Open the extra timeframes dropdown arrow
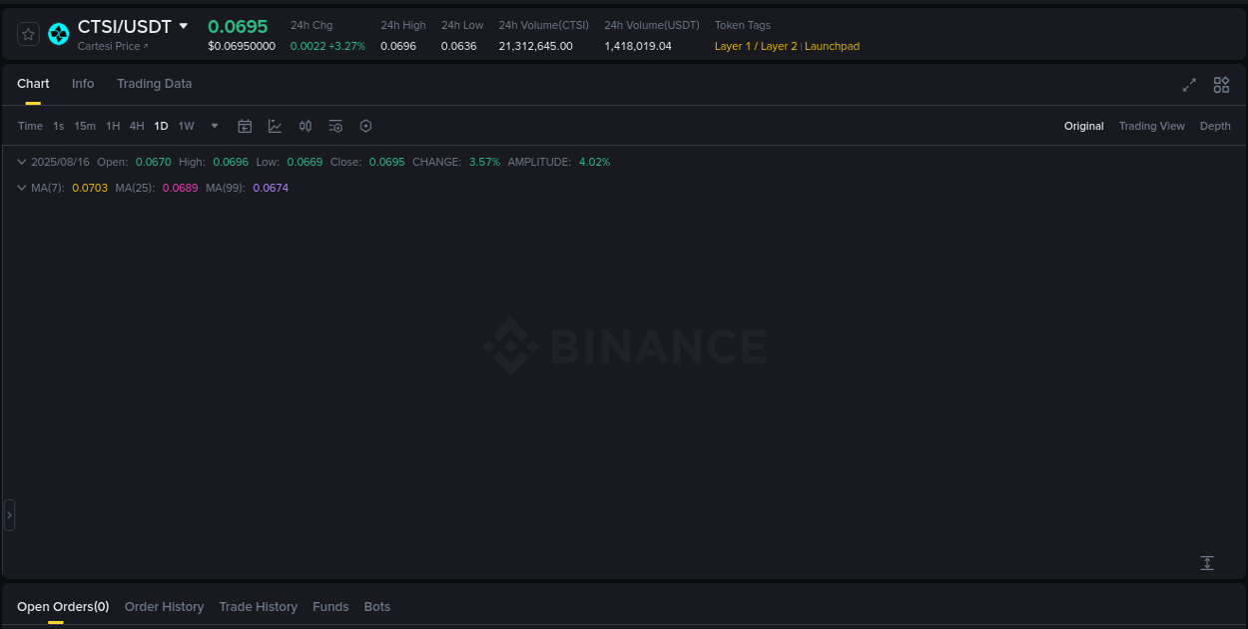This screenshot has width=1248, height=629. coord(214,126)
